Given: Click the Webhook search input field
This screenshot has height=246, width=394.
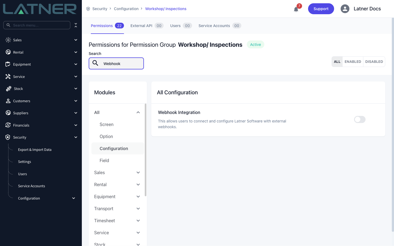Looking at the screenshot, I should (116, 63).
